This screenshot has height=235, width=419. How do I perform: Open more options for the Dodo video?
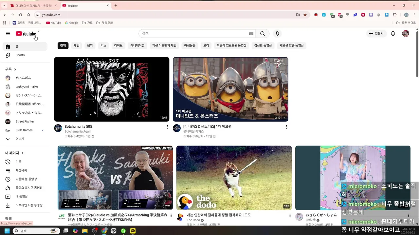pos(290,215)
